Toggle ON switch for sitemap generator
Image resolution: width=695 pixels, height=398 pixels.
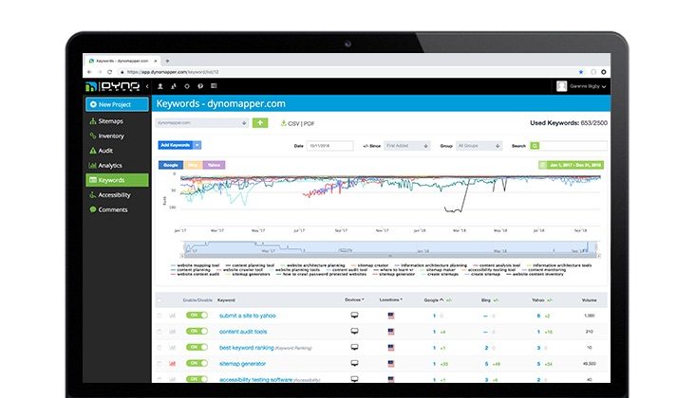coord(197,363)
